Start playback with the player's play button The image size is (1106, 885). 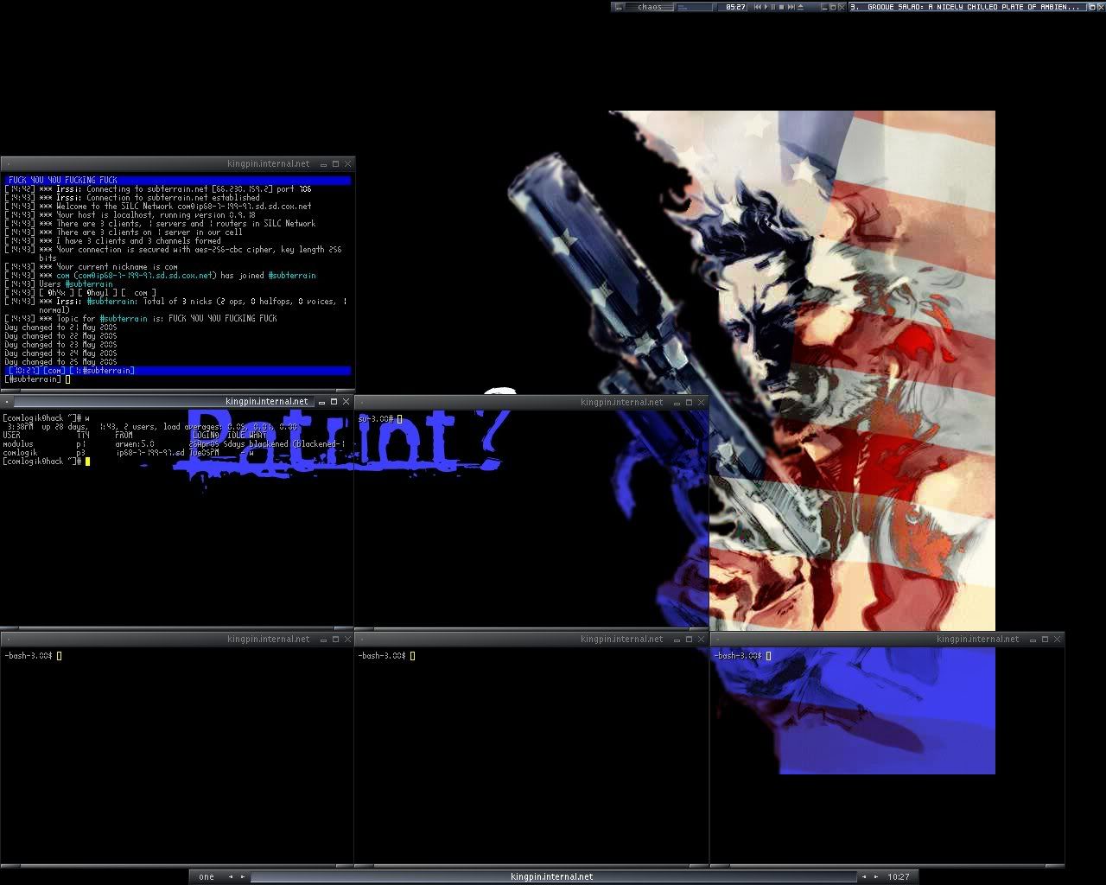pos(766,7)
